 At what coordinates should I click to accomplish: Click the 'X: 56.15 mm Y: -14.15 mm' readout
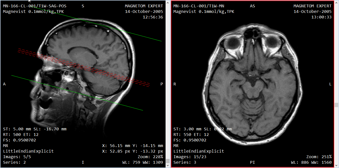pyautogui.click(x=133, y=146)
